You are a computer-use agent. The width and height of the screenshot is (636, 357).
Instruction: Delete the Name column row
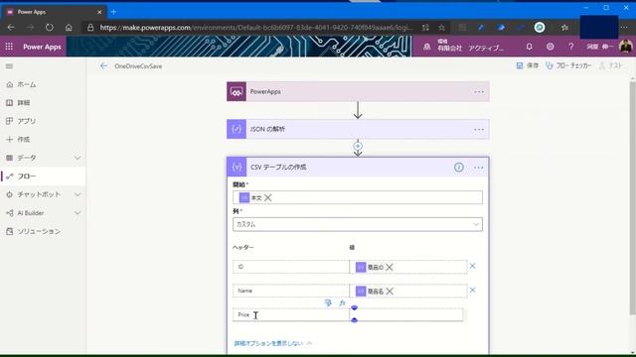coord(473,290)
